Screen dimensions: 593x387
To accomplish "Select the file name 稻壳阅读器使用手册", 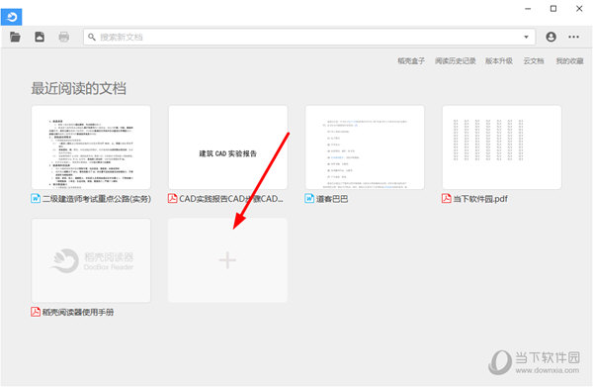I will tap(78, 312).
